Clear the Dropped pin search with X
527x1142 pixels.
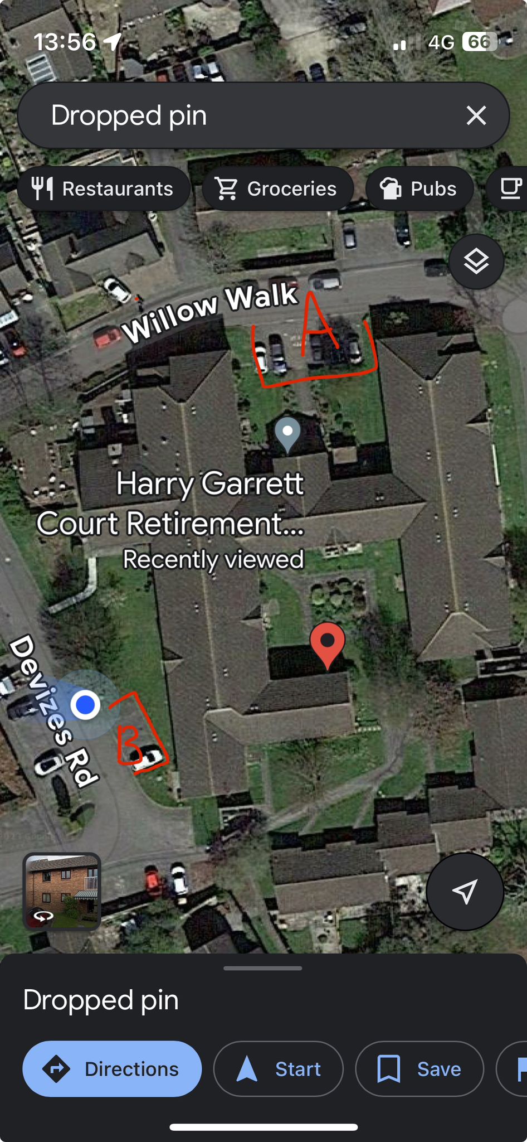(476, 115)
